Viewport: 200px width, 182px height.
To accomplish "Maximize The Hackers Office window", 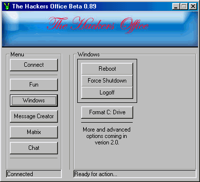I will point(184,6).
